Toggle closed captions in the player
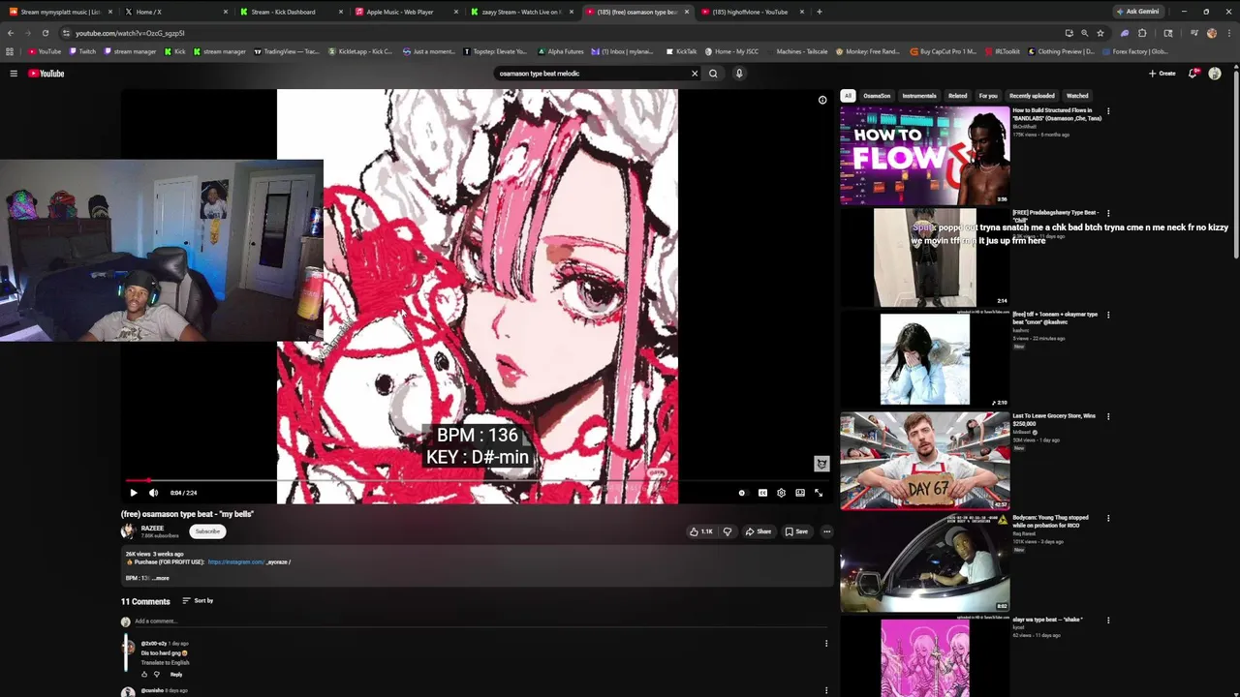 (762, 493)
